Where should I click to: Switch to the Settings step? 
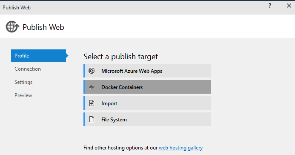23,82
